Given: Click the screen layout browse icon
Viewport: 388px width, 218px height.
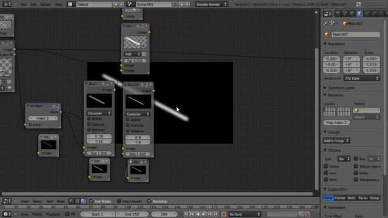Looking at the screenshot, I should point(70,4).
